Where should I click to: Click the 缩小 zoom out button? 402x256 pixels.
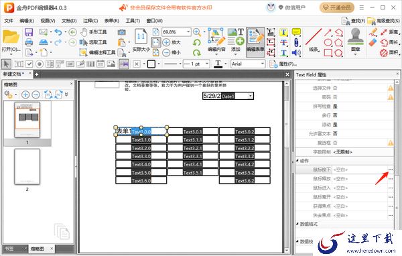click(172, 52)
